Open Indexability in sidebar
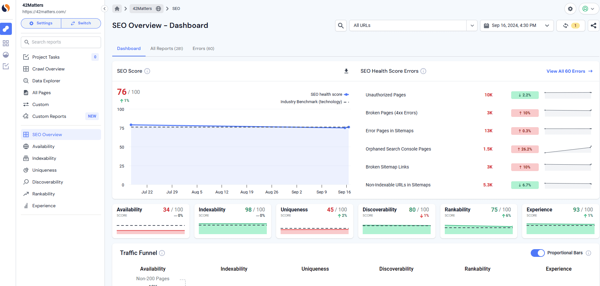 pyautogui.click(x=61, y=158)
